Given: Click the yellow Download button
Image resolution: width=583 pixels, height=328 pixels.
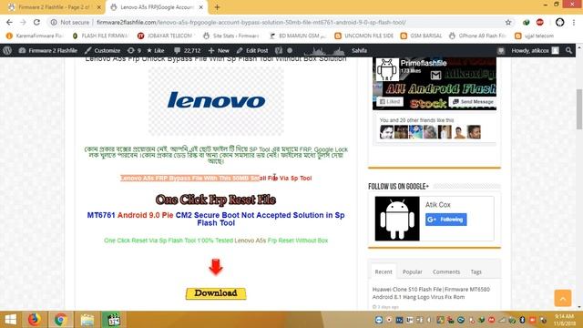Looking at the screenshot, I should (216, 293).
